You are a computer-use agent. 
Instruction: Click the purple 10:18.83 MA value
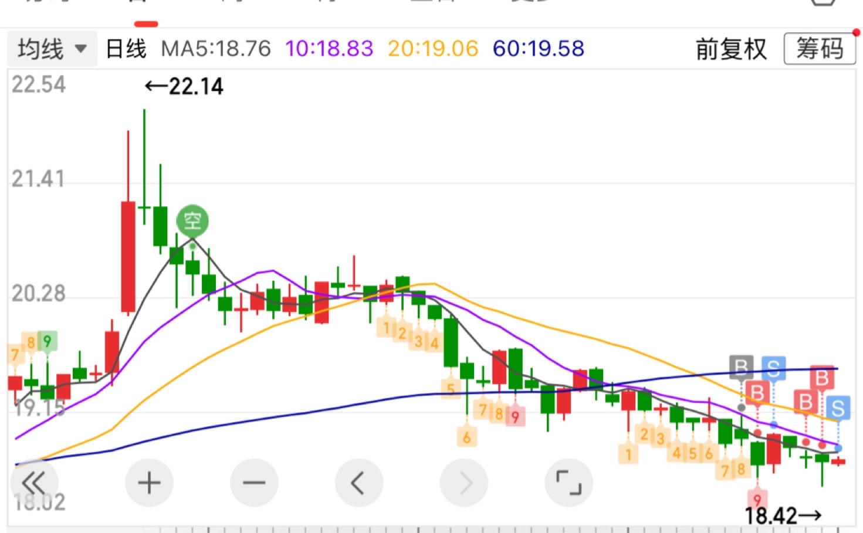point(329,49)
